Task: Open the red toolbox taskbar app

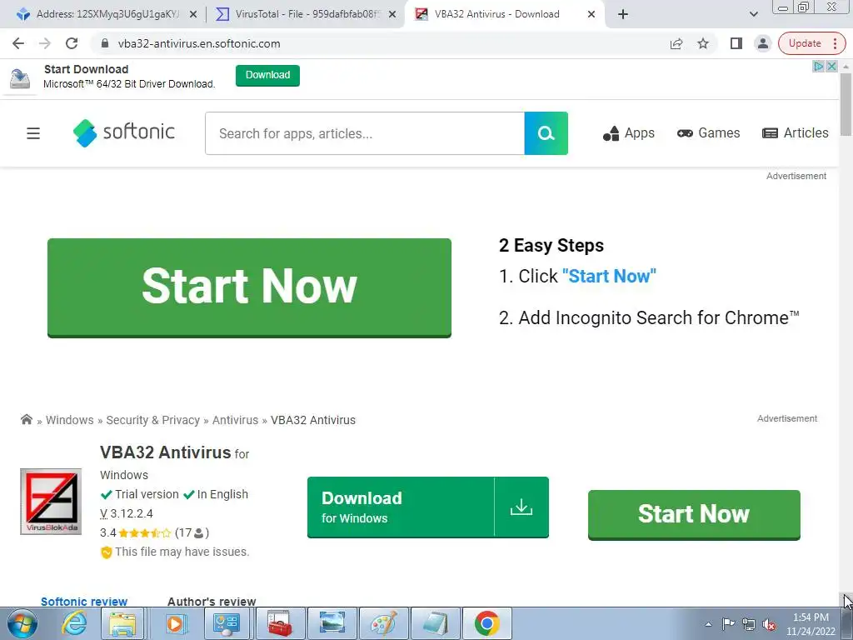Action: click(x=280, y=623)
